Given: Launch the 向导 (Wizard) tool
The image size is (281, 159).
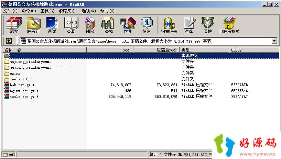Looking at the screenshot, I should coord(128,25).
